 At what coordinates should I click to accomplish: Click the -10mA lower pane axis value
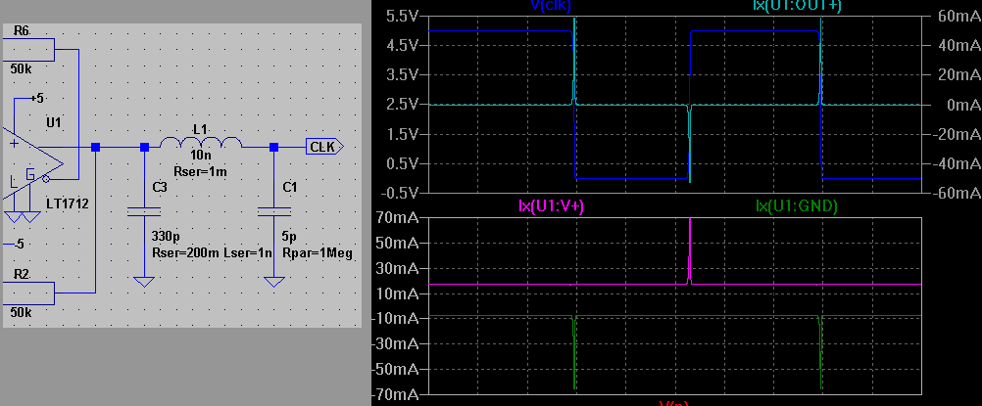click(x=395, y=318)
